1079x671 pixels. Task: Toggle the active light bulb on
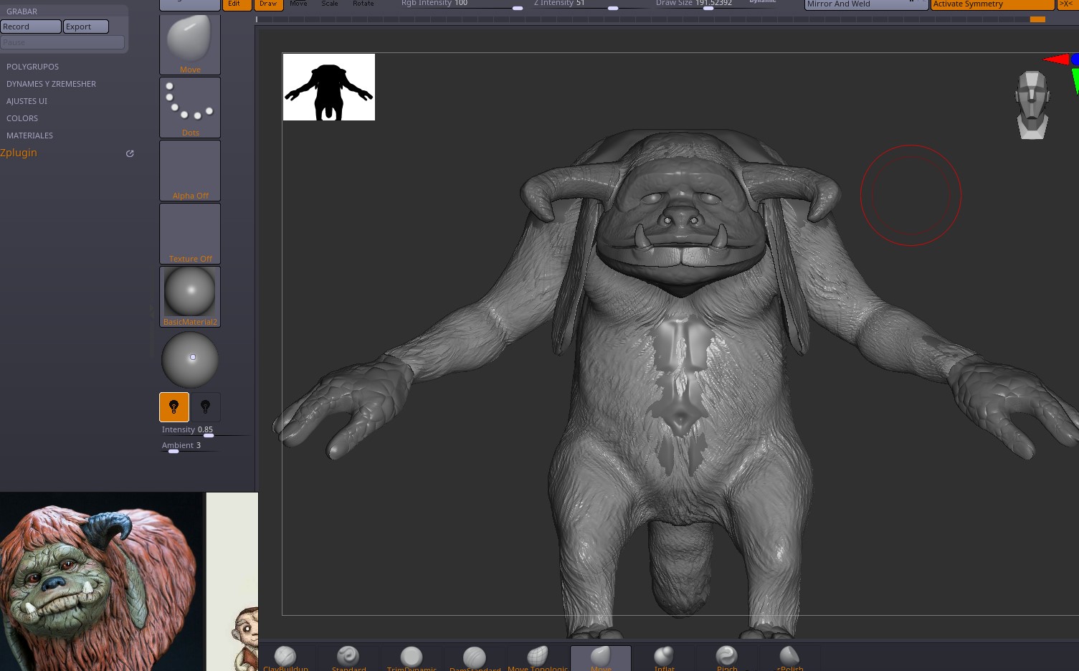coord(174,407)
